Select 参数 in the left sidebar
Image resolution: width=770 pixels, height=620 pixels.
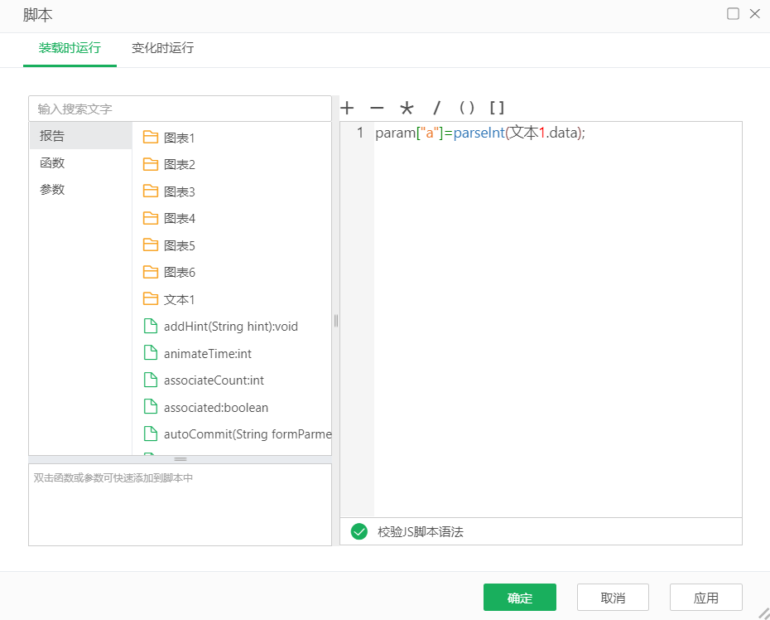[x=52, y=189]
